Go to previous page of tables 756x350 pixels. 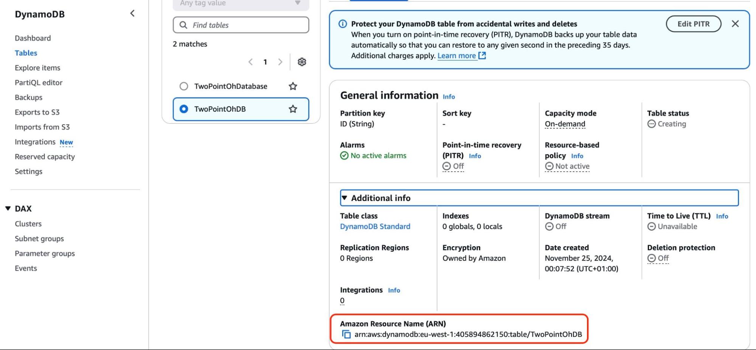250,62
